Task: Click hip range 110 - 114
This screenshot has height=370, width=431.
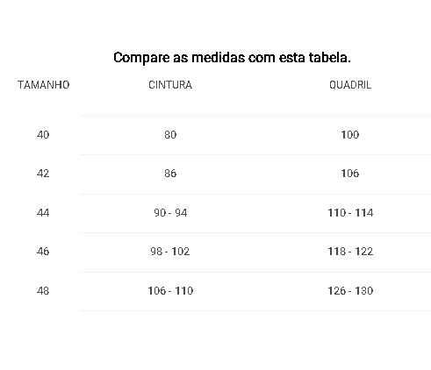Action: 350,212
